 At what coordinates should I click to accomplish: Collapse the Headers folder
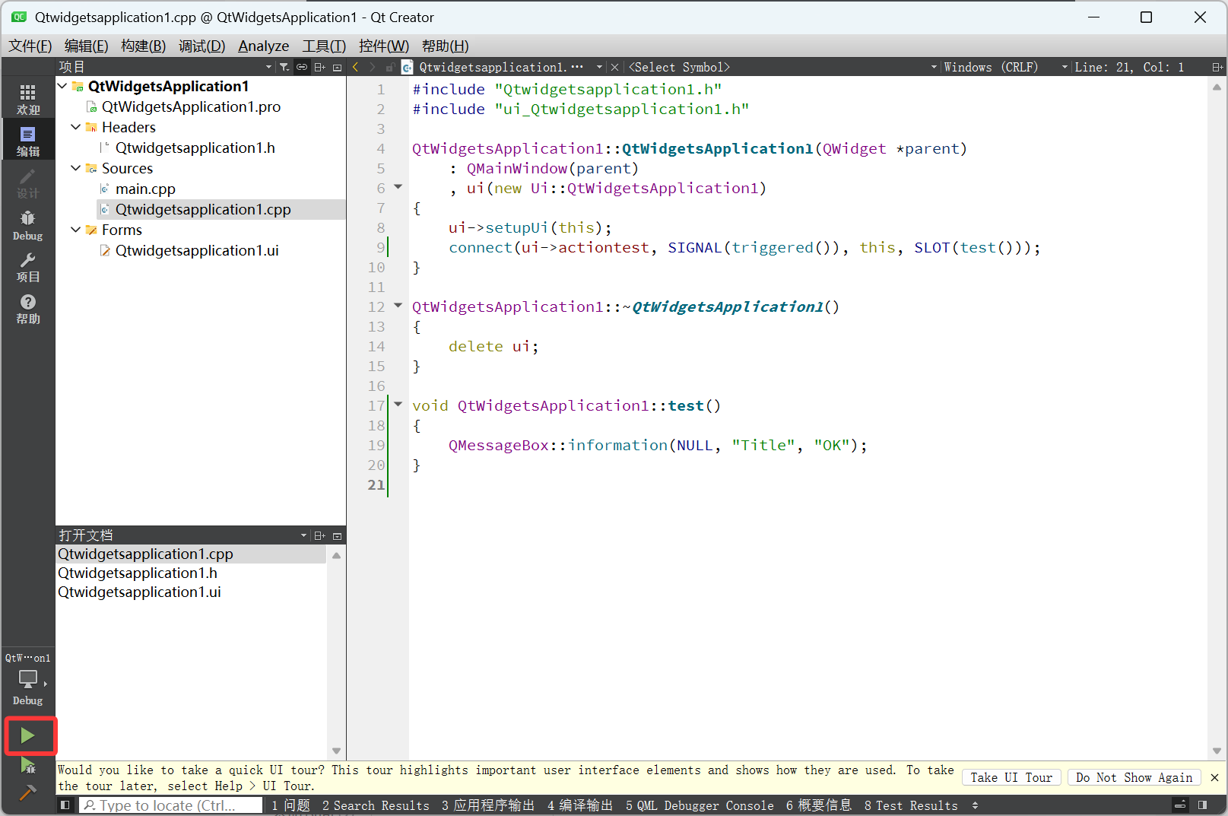(76, 127)
